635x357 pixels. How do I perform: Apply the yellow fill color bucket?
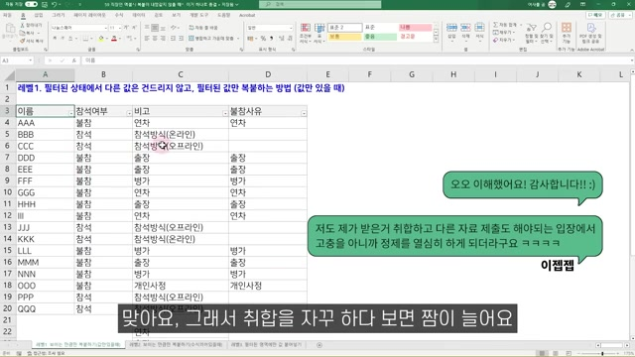coord(101,38)
